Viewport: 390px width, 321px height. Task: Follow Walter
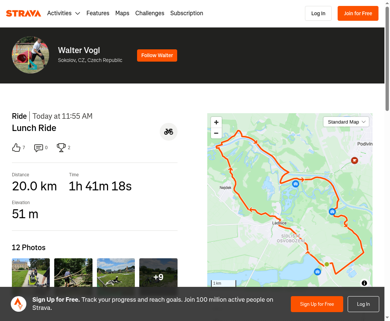[157, 55]
